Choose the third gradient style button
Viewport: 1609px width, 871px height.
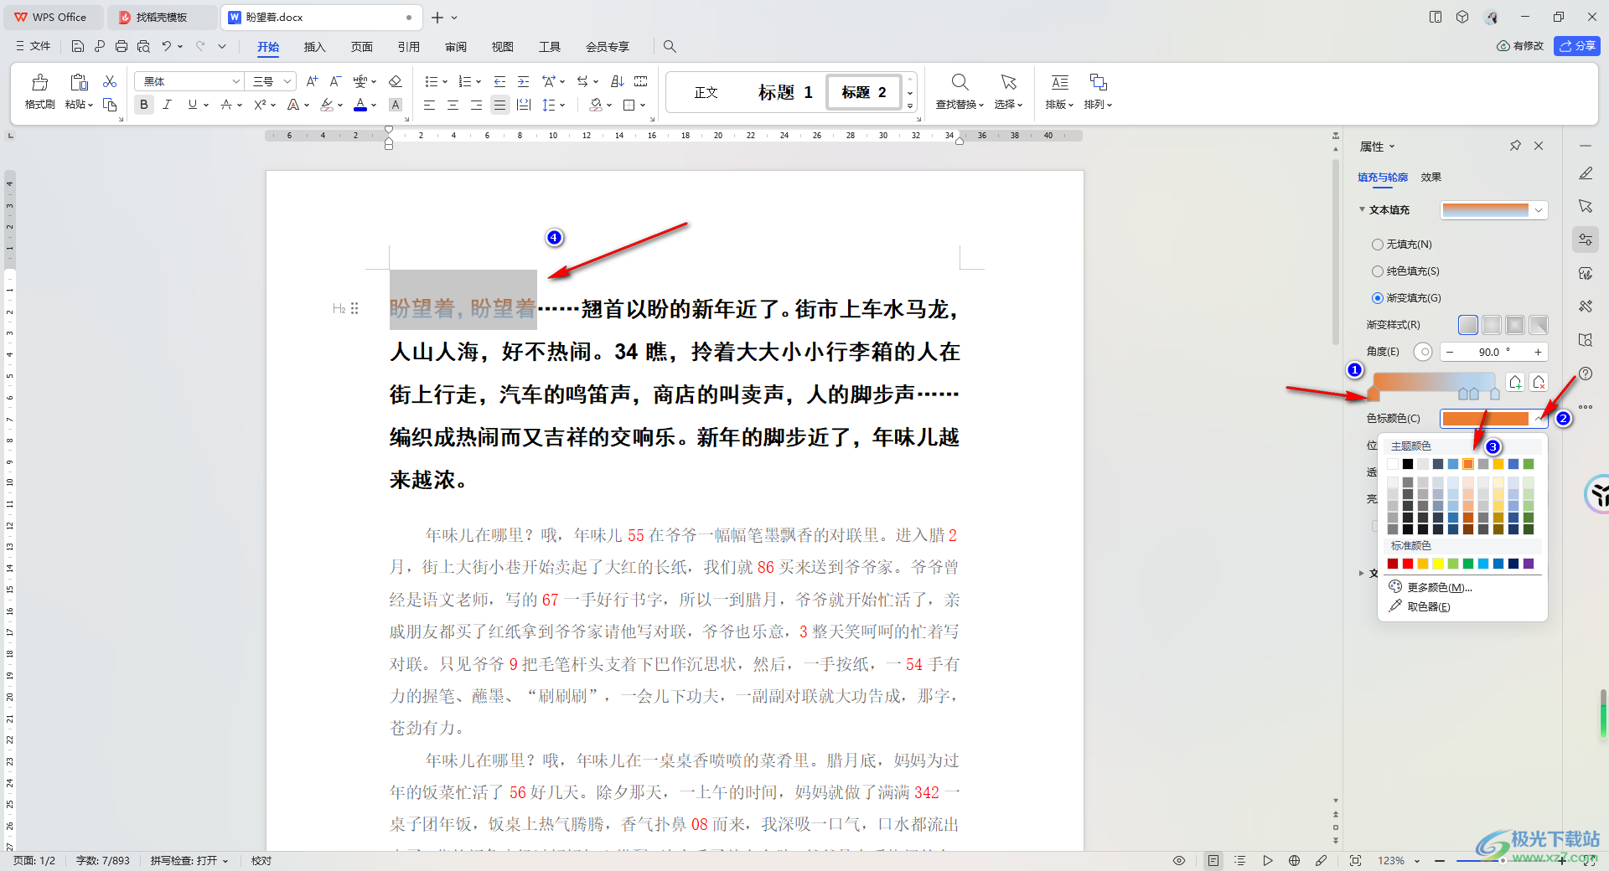[1515, 325]
